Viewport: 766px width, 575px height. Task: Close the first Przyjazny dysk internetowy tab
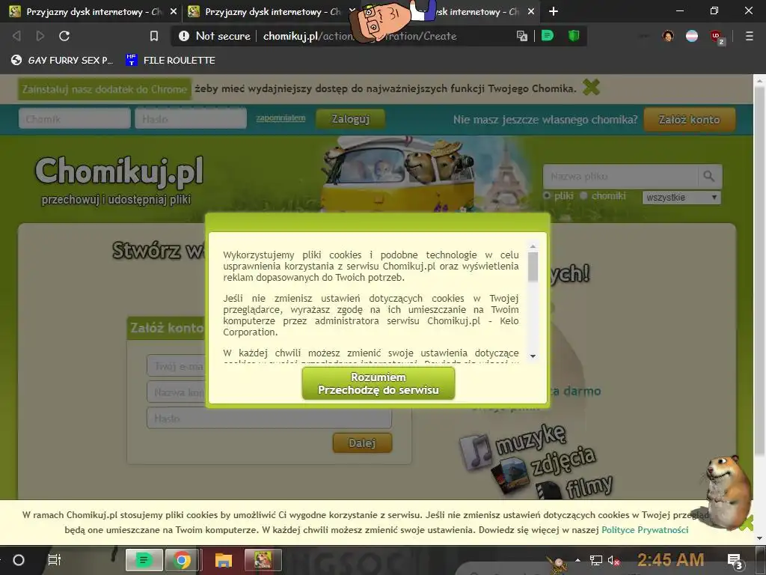[x=173, y=11]
